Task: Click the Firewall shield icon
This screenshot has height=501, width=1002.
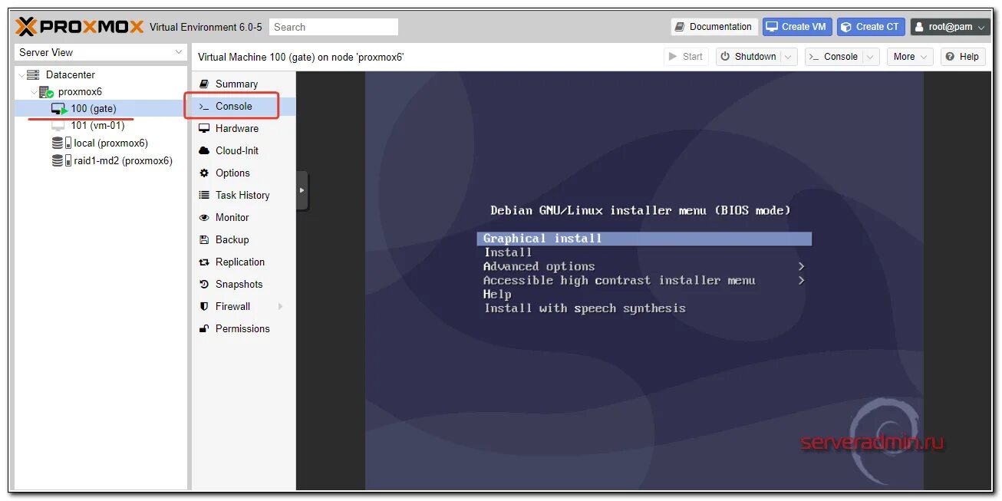Action: point(204,306)
